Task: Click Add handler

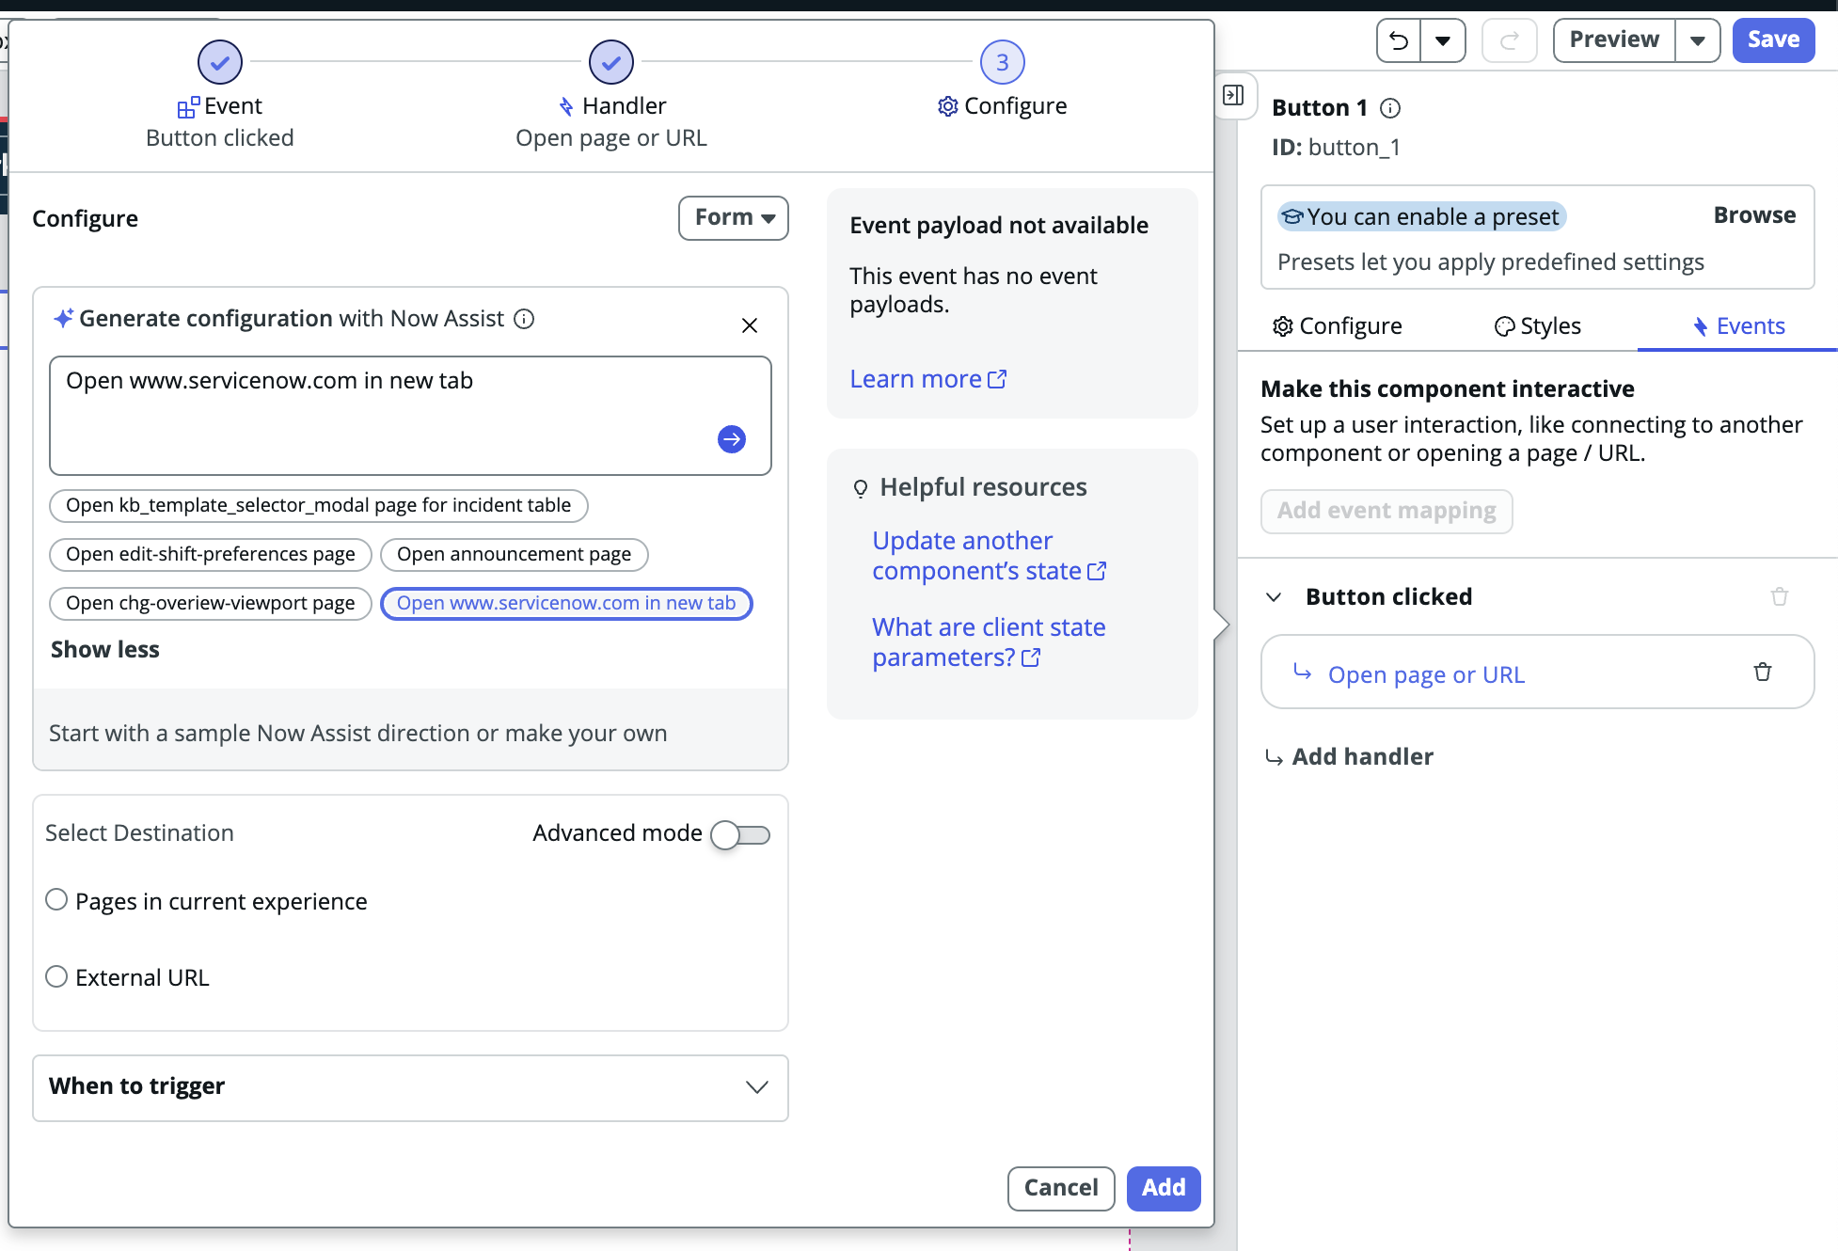Action: click(x=1350, y=756)
